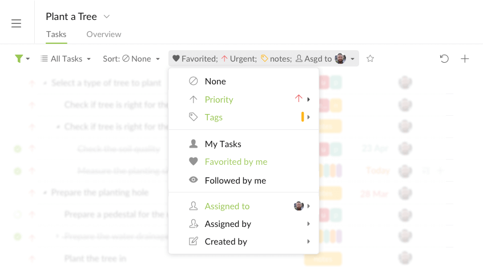Click the plus add task icon
Image resolution: width=483 pixels, height=268 pixels.
coord(465,59)
